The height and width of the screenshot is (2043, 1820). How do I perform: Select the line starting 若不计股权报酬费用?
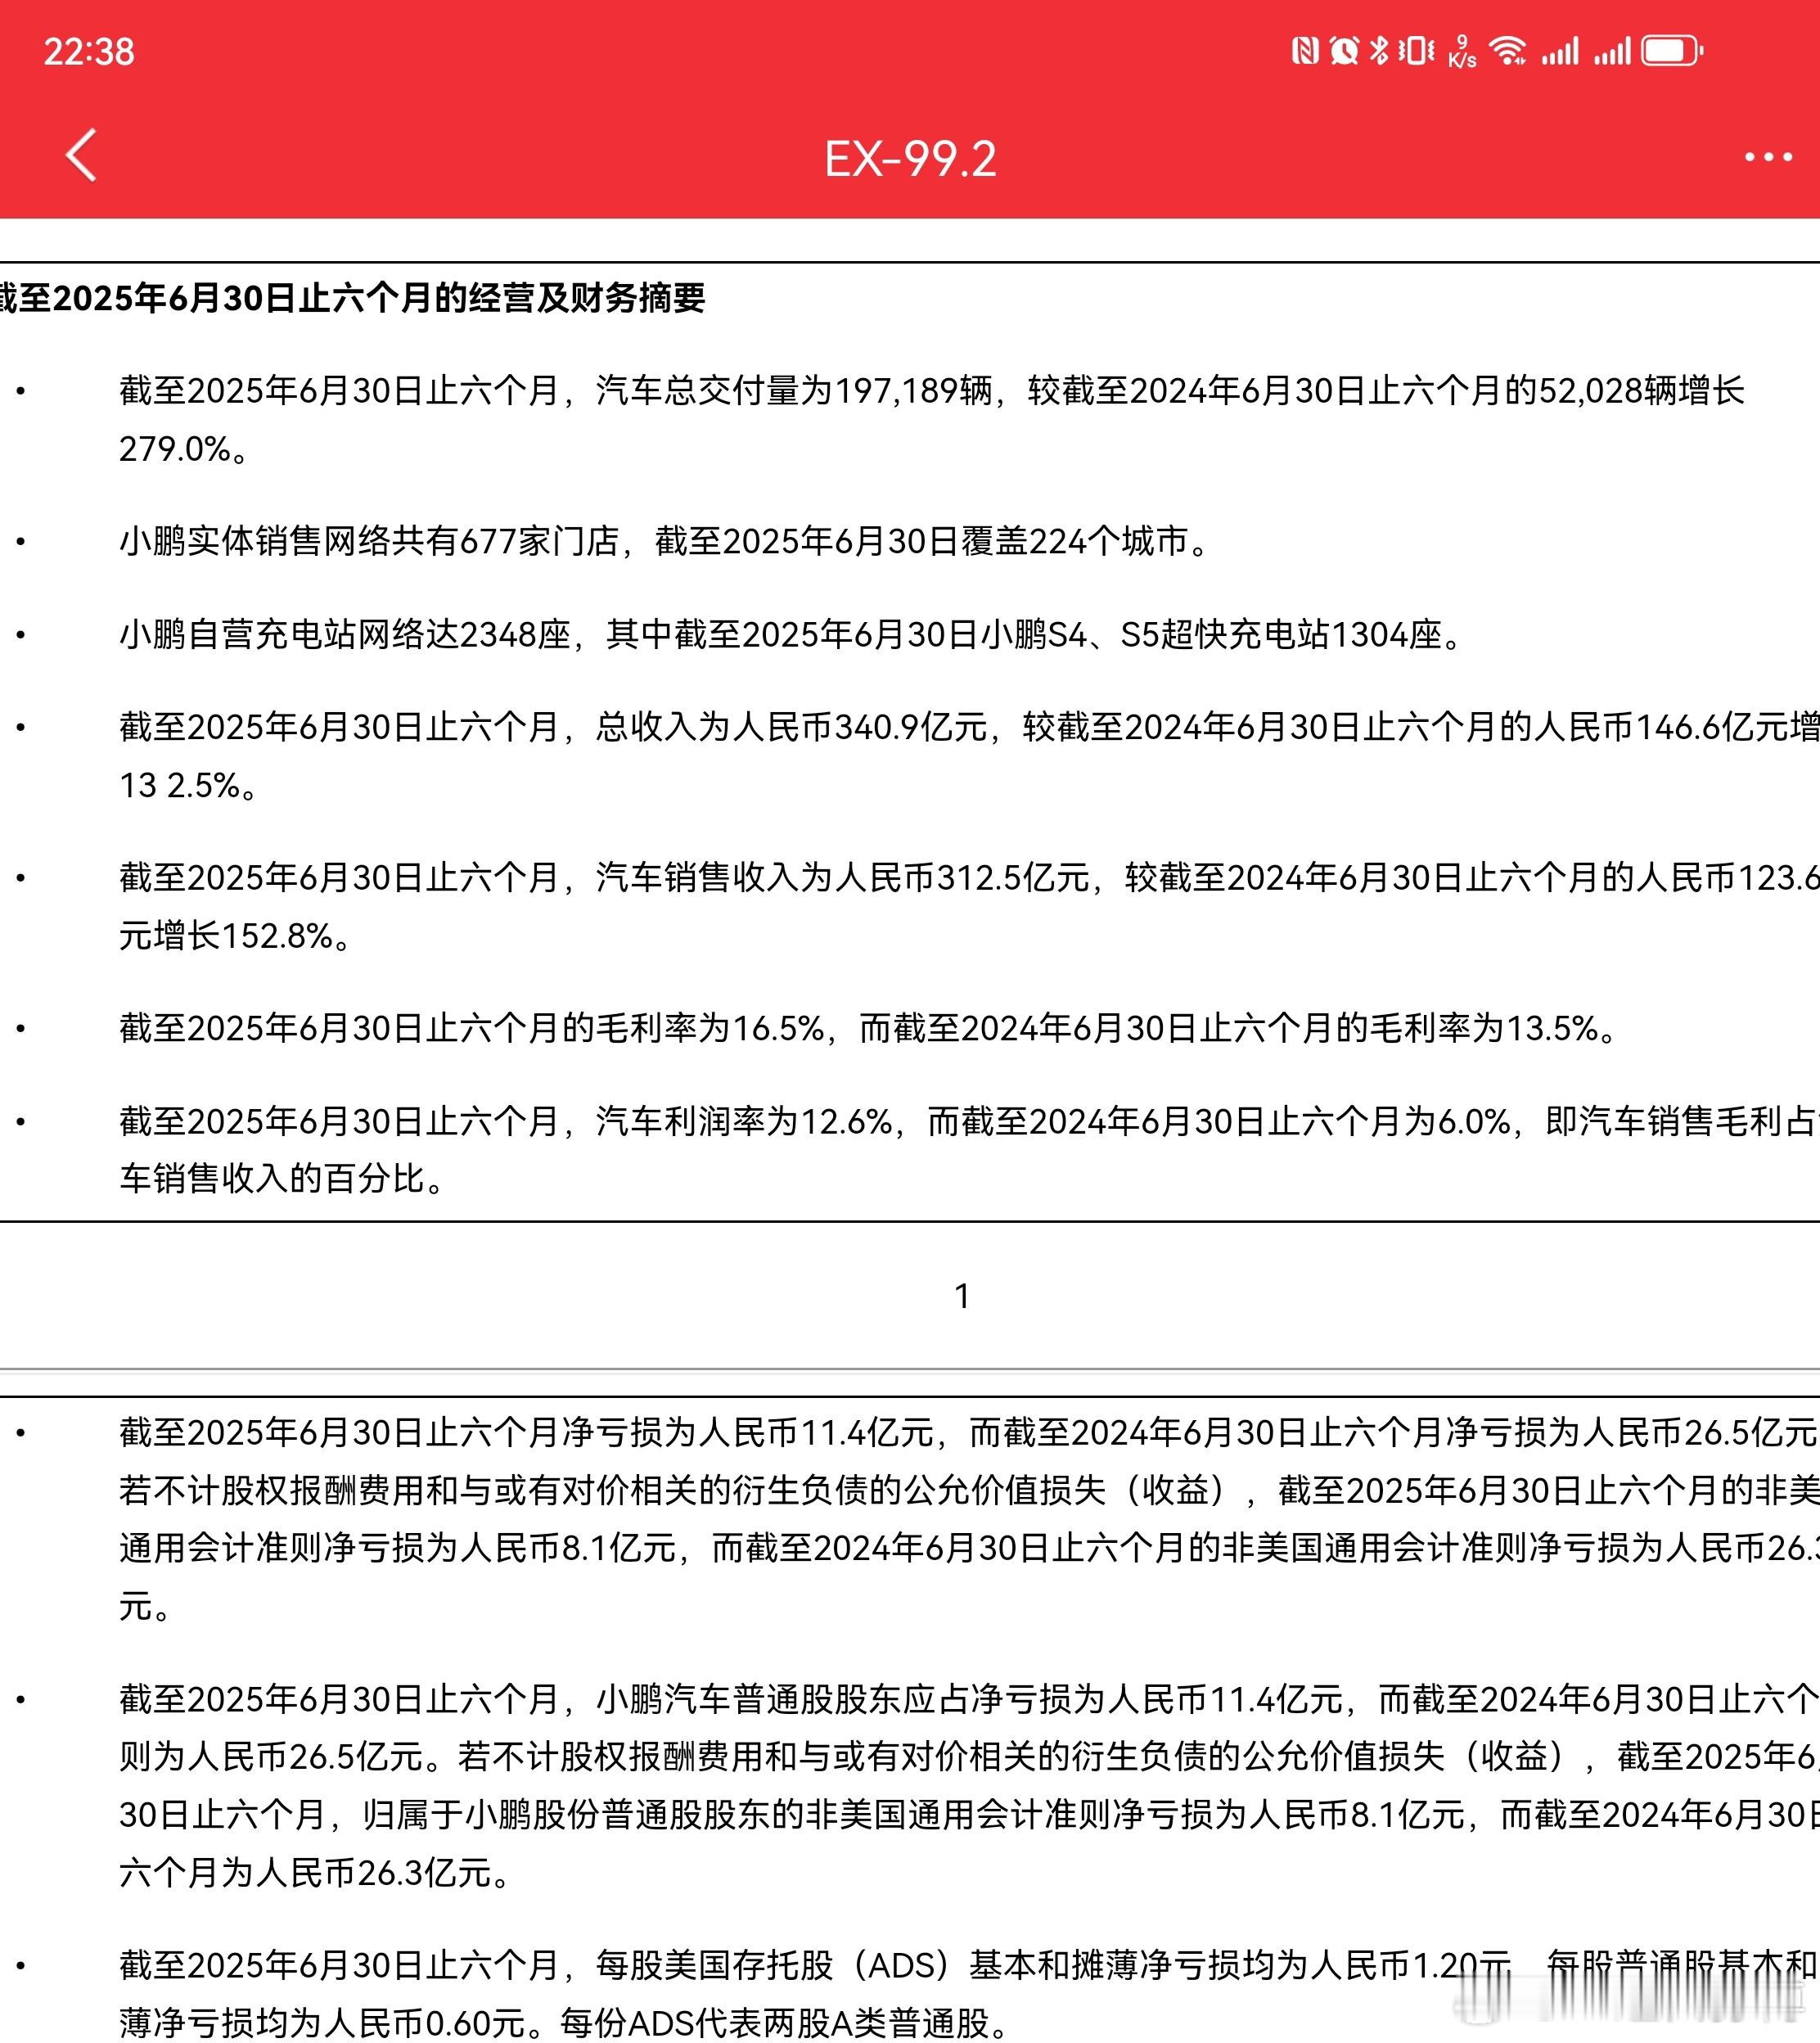(x=969, y=1491)
